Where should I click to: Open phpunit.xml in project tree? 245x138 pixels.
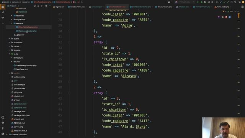19,119
